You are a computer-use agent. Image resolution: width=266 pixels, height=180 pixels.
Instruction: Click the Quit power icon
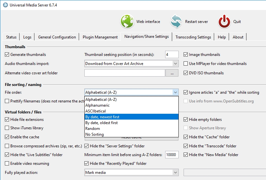(224, 21)
